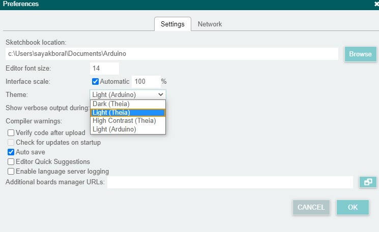Viewport: 379px width, 232px height.
Task: Choose Light (Theia) theme option
Action: click(128, 113)
